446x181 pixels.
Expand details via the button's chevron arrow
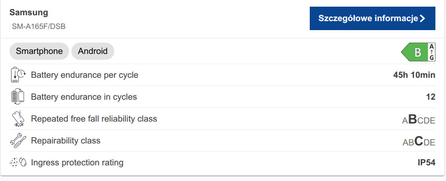[422, 18]
